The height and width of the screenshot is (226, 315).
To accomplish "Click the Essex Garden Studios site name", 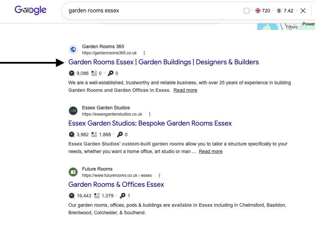I will (x=106, y=108).
